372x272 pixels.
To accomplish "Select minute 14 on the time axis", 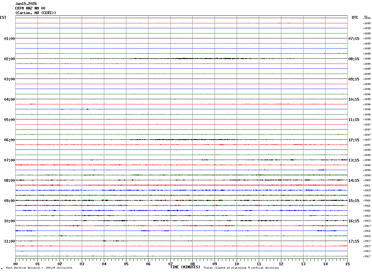I will (x=325, y=264).
